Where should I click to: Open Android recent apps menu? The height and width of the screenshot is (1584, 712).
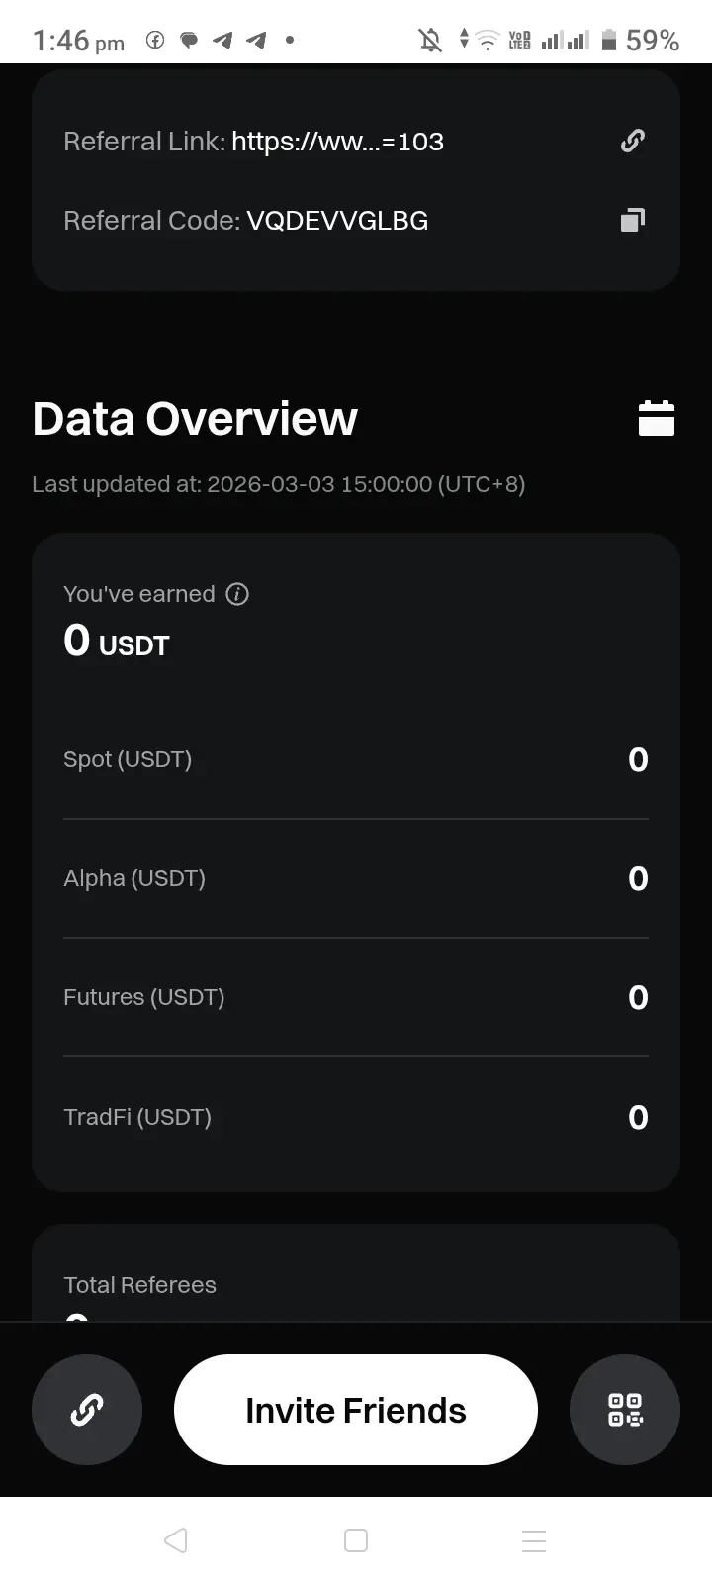pyautogui.click(x=534, y=1540)
